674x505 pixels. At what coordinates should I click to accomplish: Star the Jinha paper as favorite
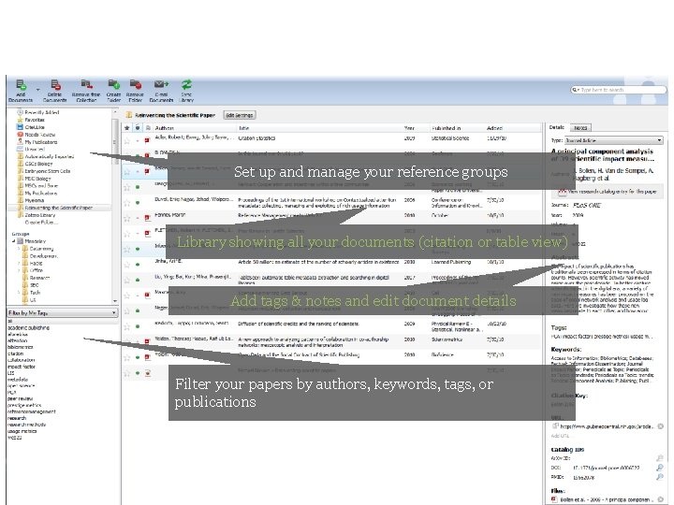pyautogui.click(x=126, y=265)
